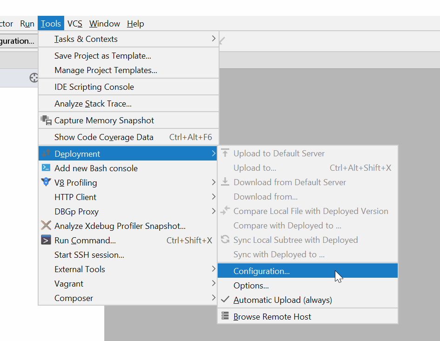Image resolution: width=440 pixels, height=341 pixels.
Task: Click the Run Command terminal icon
Action: pyautogui.click(x=46, y=240)
